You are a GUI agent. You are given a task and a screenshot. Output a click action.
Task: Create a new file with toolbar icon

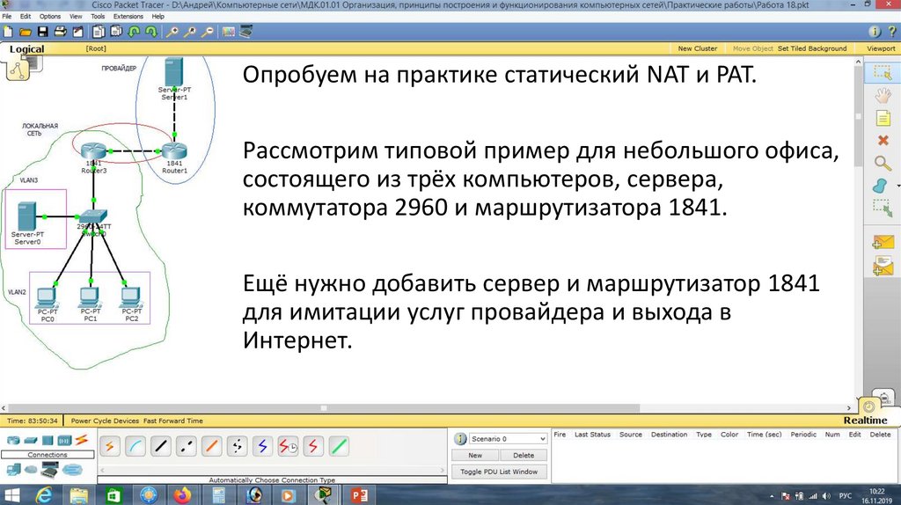coord(7,32)
